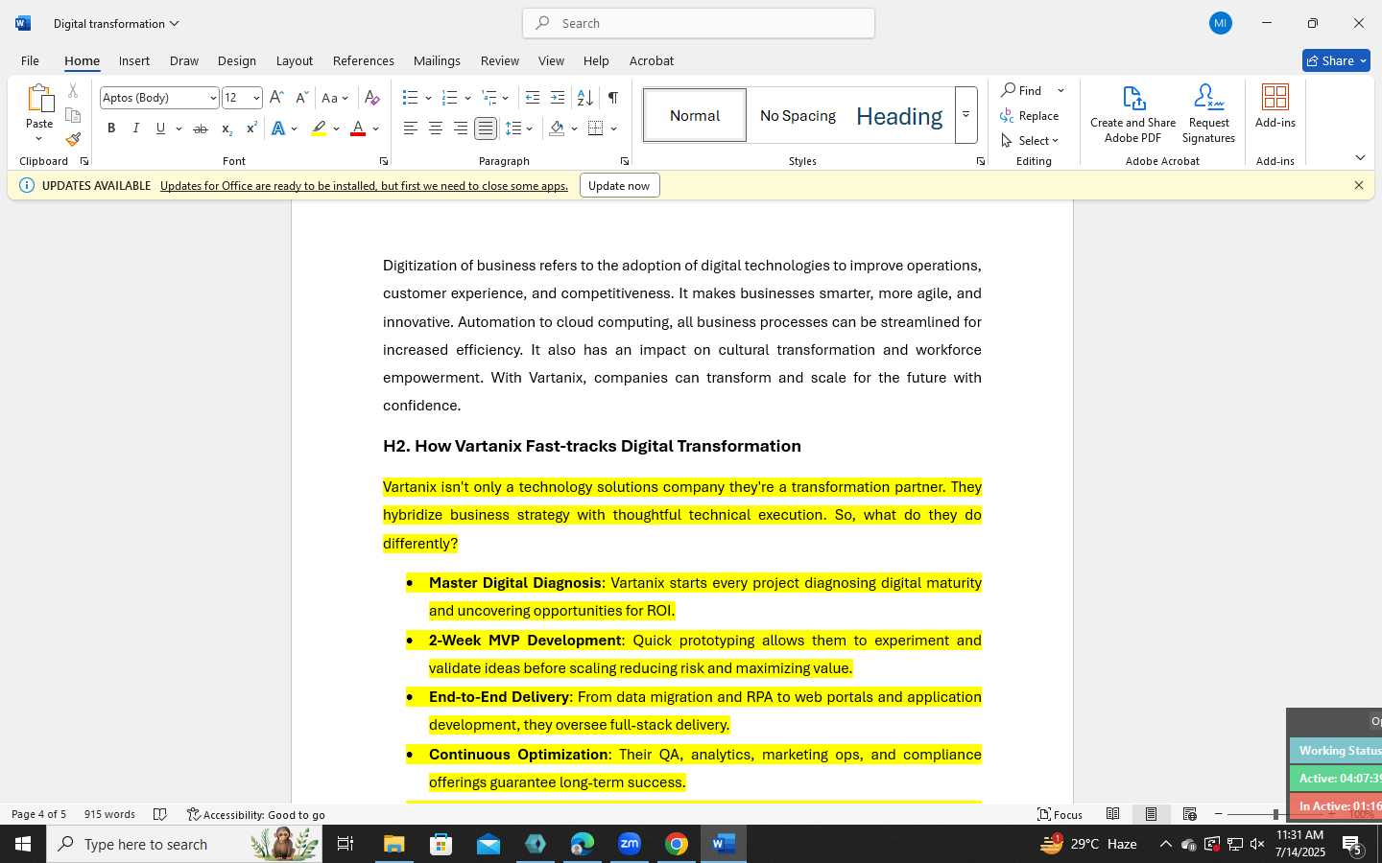The image size is (1382, 863).
Task: Open the Office updates link
Action: click(x=365, y=185)
